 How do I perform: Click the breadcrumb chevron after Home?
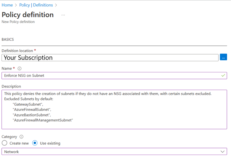[x=16, y=5]
